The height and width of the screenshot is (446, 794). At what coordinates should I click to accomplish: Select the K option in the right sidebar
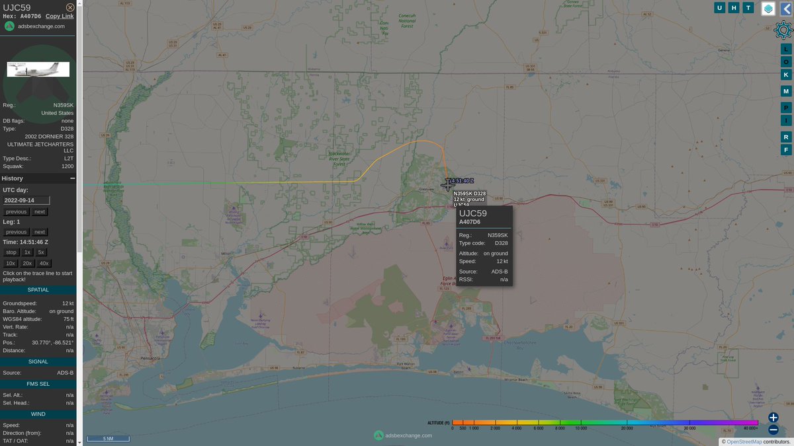point(786,74)
